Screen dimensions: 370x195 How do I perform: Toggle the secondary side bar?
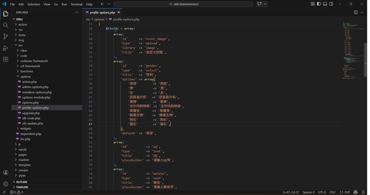[331, 4]
